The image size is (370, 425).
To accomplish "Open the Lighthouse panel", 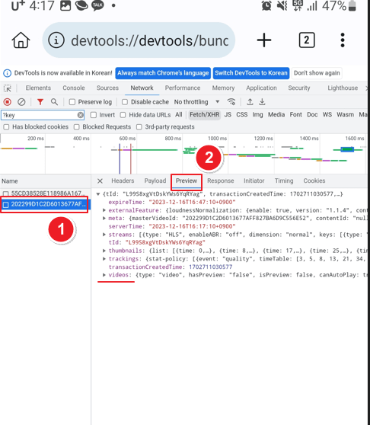I will click(x=343, y=88).
